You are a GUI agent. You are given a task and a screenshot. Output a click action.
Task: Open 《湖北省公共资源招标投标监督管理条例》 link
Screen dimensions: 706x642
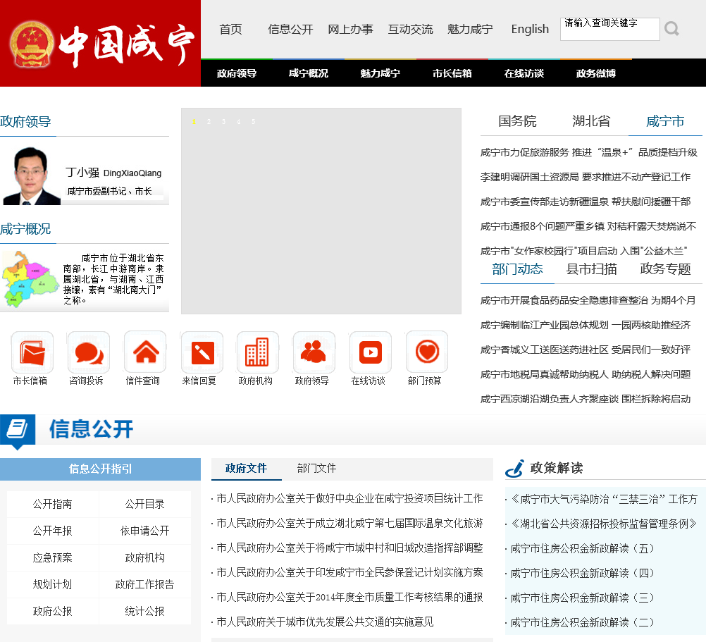(x=604, y=524)
